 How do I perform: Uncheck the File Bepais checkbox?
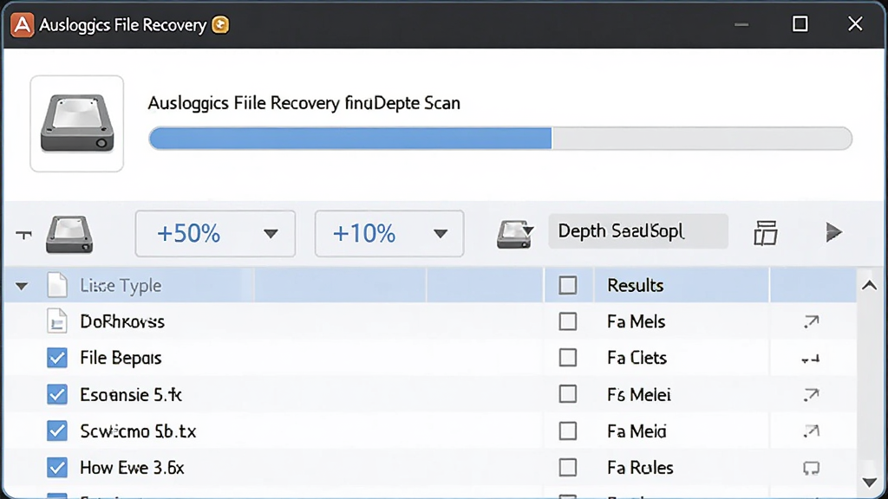click(x=57, y=358)
